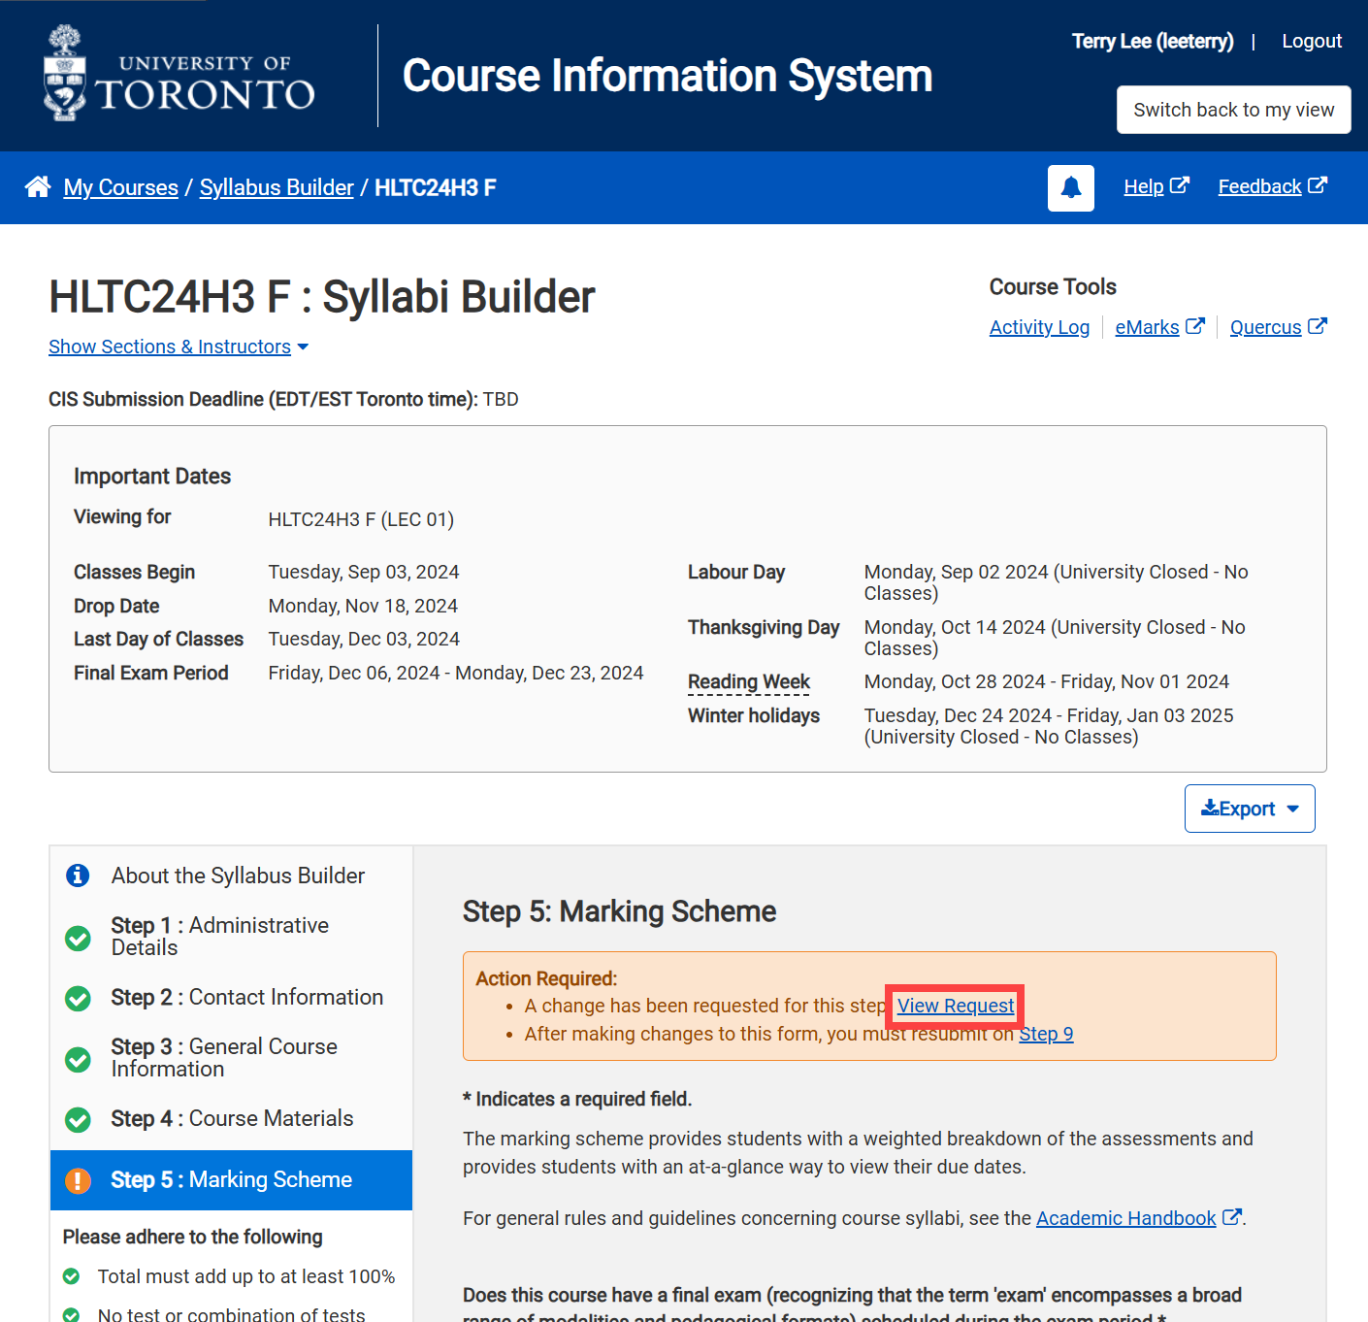This screenshot has width=1368, height=1322.
Task: Open the Feedback link
Action: 1259,186
